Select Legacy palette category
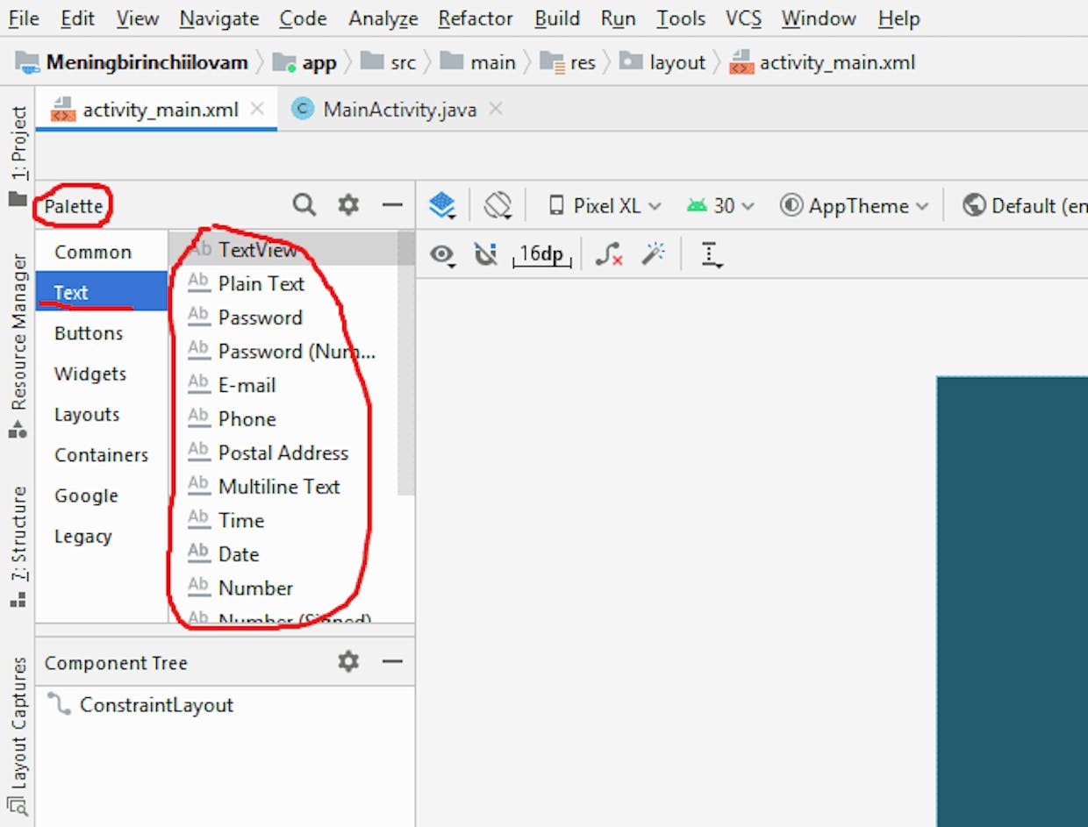The width and height of the screenshot is (1088, 827). (102, 537)
